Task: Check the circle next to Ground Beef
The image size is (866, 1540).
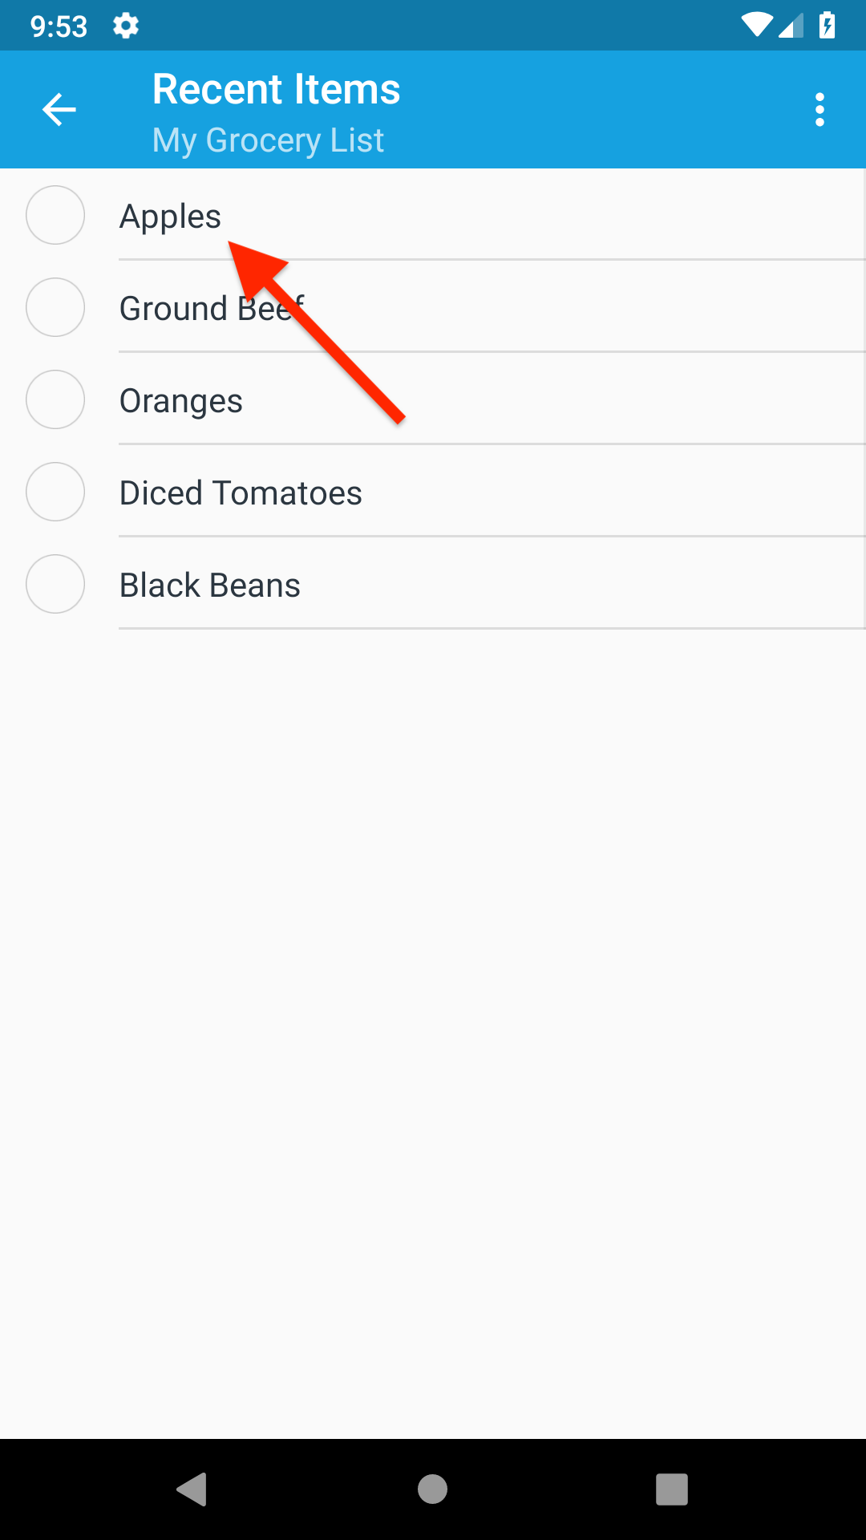Action: [x=55, y=307]
